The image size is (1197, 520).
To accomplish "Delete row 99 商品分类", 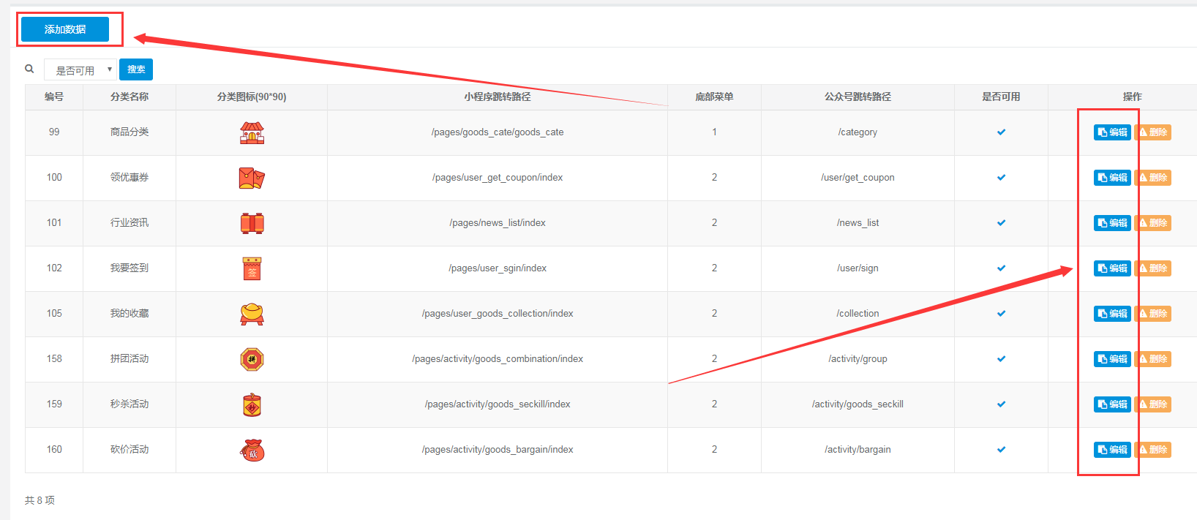I will pyautogui.click(x=1153, y=132).
